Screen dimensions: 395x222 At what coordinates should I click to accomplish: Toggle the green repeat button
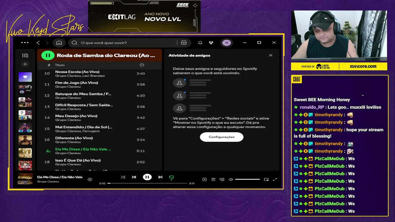[172, 177]
